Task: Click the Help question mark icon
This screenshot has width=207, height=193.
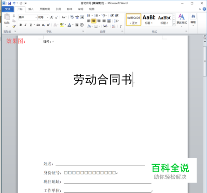Action: 205,9
